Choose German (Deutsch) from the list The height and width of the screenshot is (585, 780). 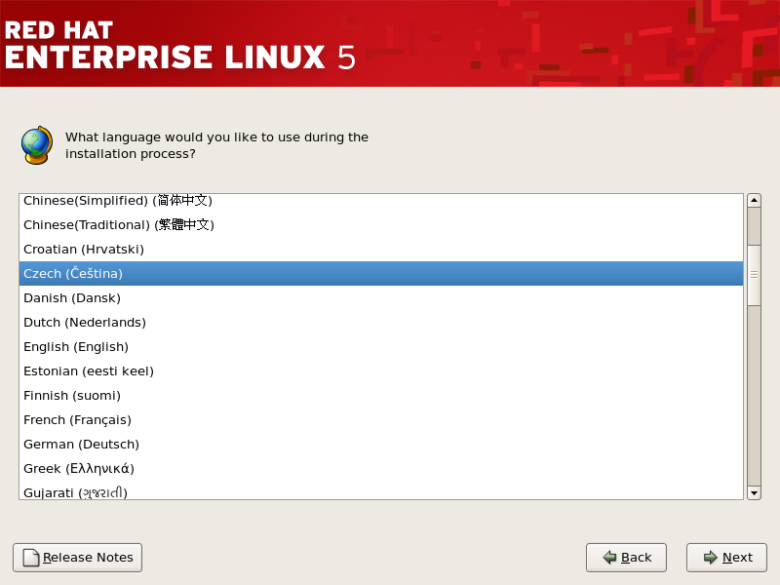click(79, 445)
